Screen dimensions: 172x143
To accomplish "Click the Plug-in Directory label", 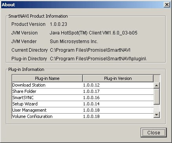I will [29, 59].
